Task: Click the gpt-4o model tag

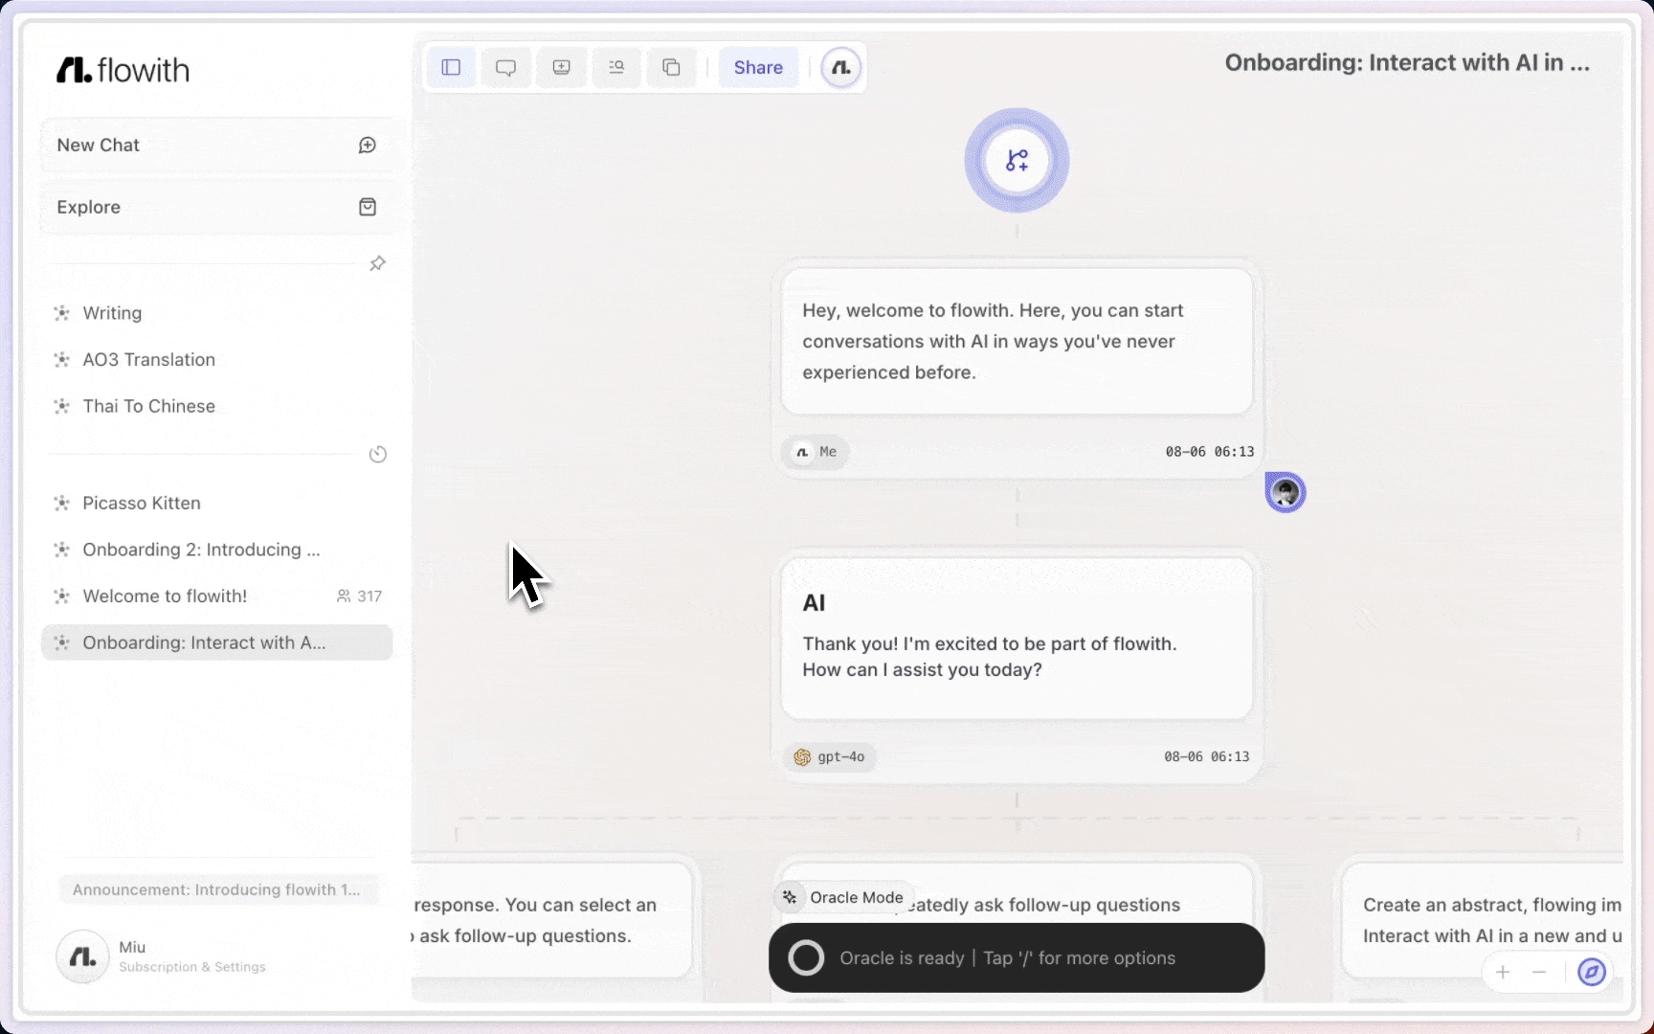Action: [830, 757]
